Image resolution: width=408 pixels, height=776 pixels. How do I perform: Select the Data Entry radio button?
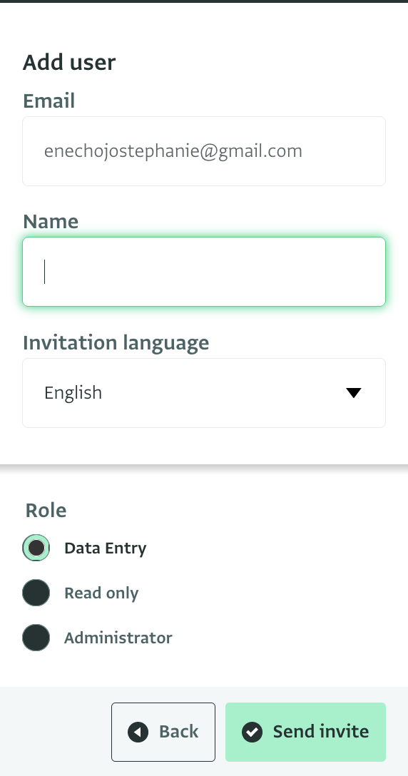tap(36, 548)
